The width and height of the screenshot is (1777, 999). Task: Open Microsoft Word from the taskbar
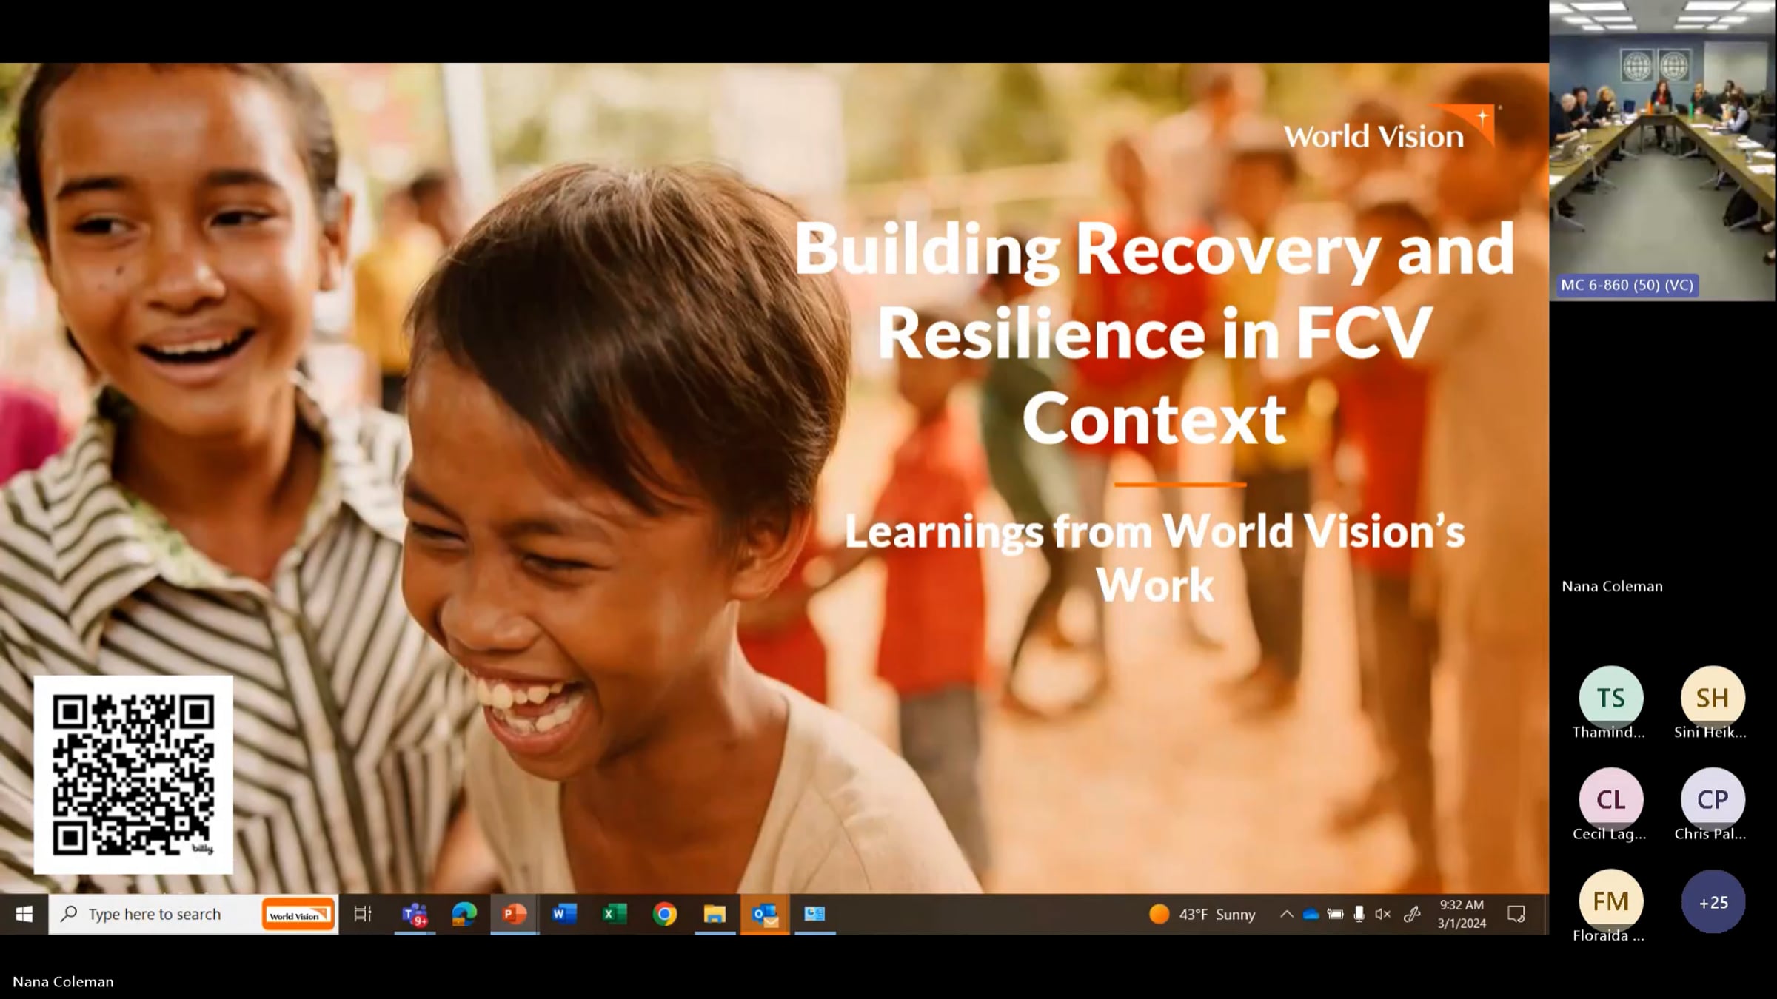564,915
